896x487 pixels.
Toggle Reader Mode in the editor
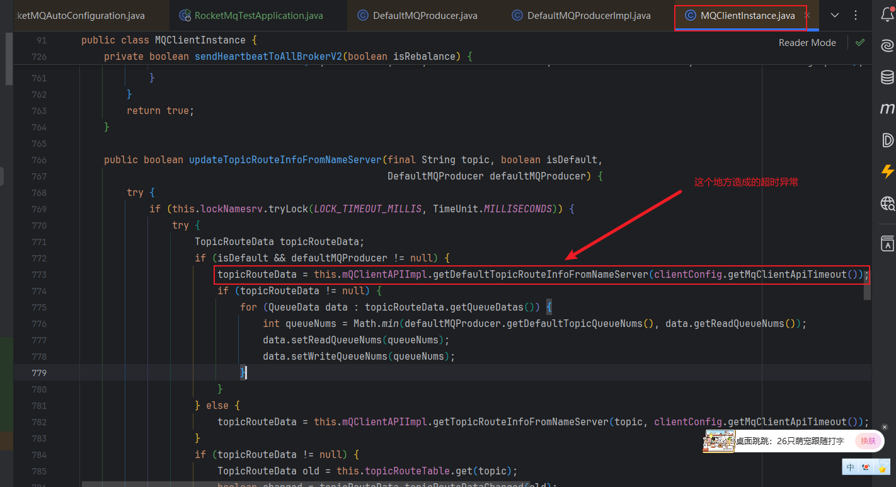[807, 43]
